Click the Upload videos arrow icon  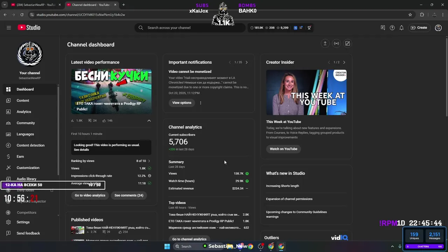[x=325, y=43]
